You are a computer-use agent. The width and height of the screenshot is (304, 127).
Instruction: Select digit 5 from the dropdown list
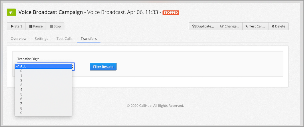point(43,94)
